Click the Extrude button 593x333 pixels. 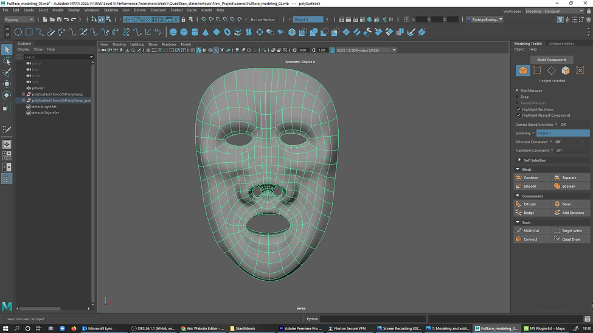[532, 204]
